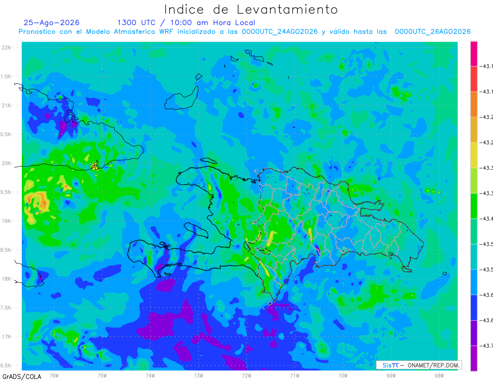This screenshot has height=381, width=493.
Task: Click the SisTT - ONAMET/REP.DOM. label box
Action: click(419, 365)
